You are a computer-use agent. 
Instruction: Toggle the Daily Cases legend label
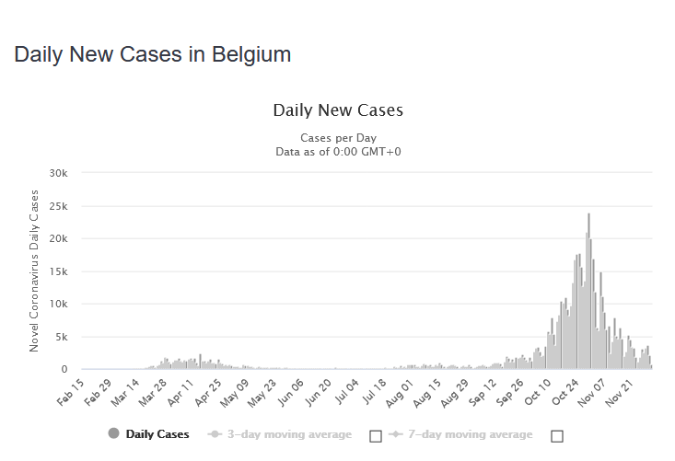point(157,434)
